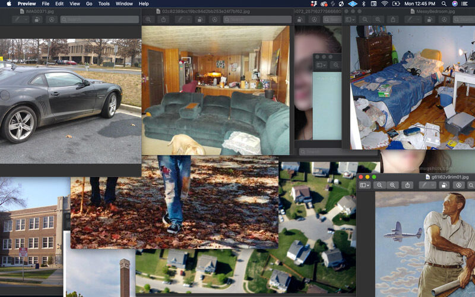This screenshot has width=475, height=297.
Task: Zoom in on the MessyBedroom.jpg image
Action: (378, 20)
